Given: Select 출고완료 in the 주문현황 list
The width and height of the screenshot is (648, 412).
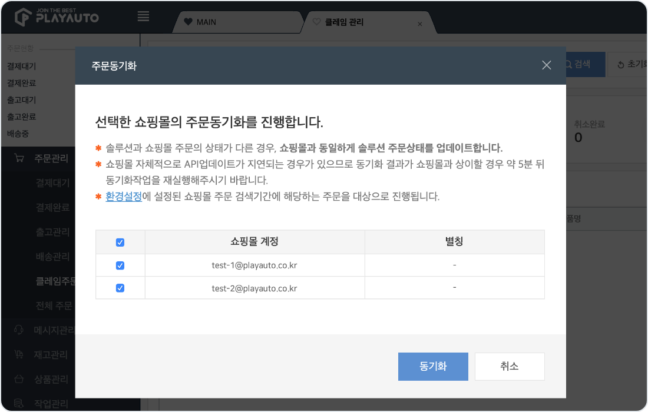Looking at the screenshot, I should point(21,117).
